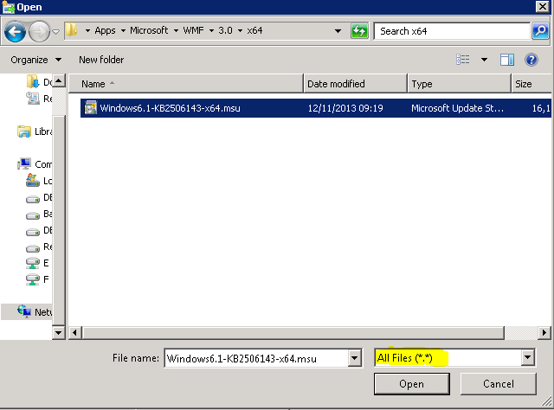This screenshot has height=410, width=554.
Task: Select Local Disk icon with Windows logo
Action: coord(33,181)
